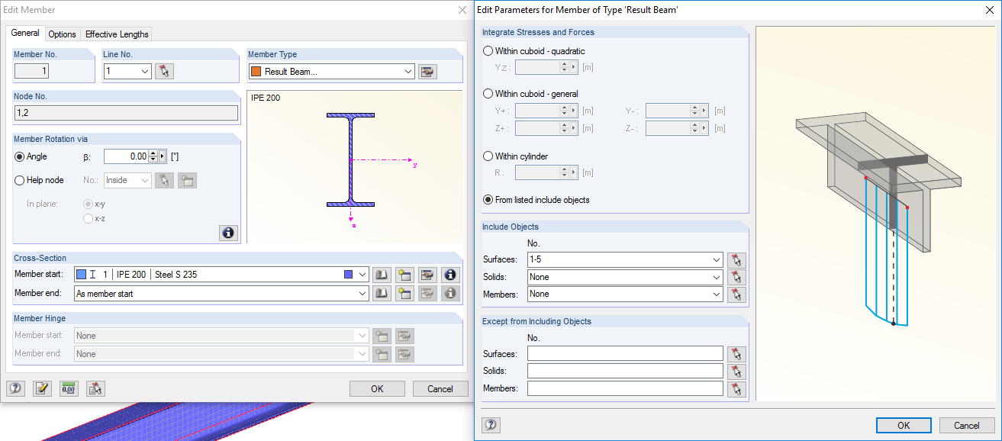
Task: Click the decimal places settings icon
Action: click(x=68, y=388)
